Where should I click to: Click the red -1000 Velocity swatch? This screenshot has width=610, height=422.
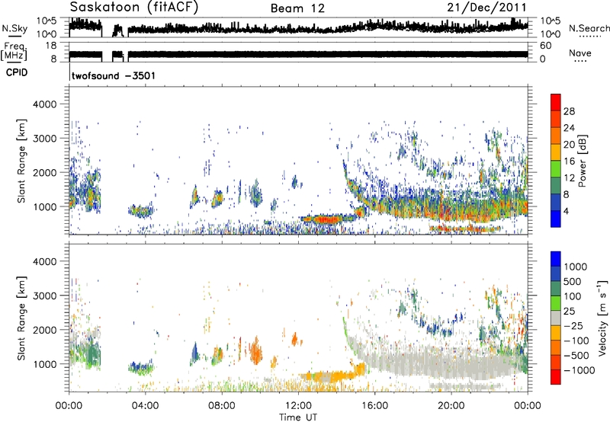coord(556,377)
